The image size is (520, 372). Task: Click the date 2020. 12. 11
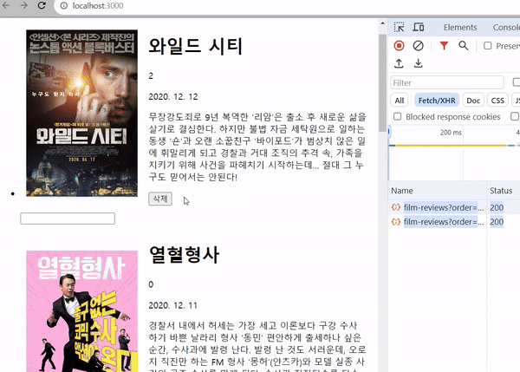(x=172, y=305)
